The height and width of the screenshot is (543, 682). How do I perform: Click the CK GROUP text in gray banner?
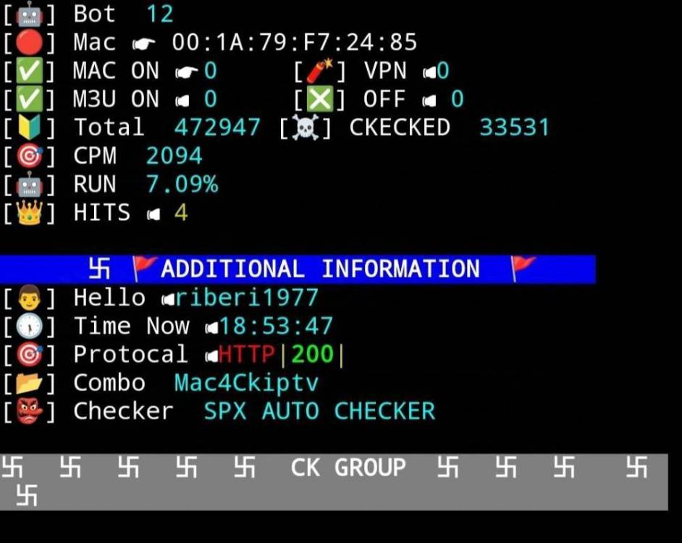click(x=348, y=468)
